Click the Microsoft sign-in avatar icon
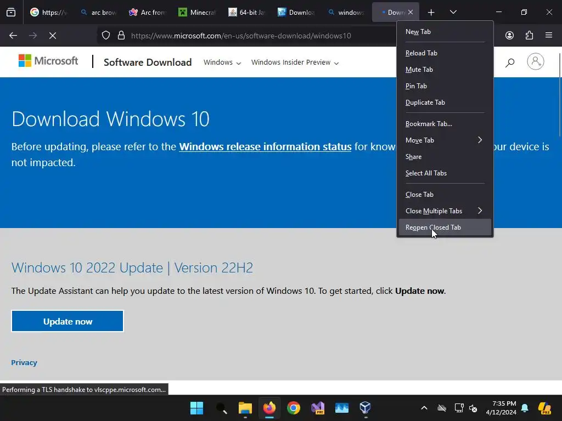 click(x=536, y=61)
